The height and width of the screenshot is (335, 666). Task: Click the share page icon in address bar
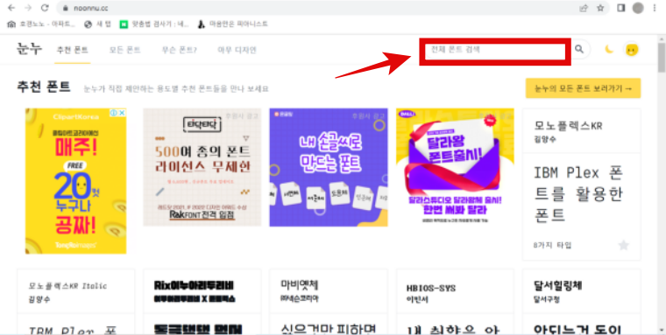point(584,8)
